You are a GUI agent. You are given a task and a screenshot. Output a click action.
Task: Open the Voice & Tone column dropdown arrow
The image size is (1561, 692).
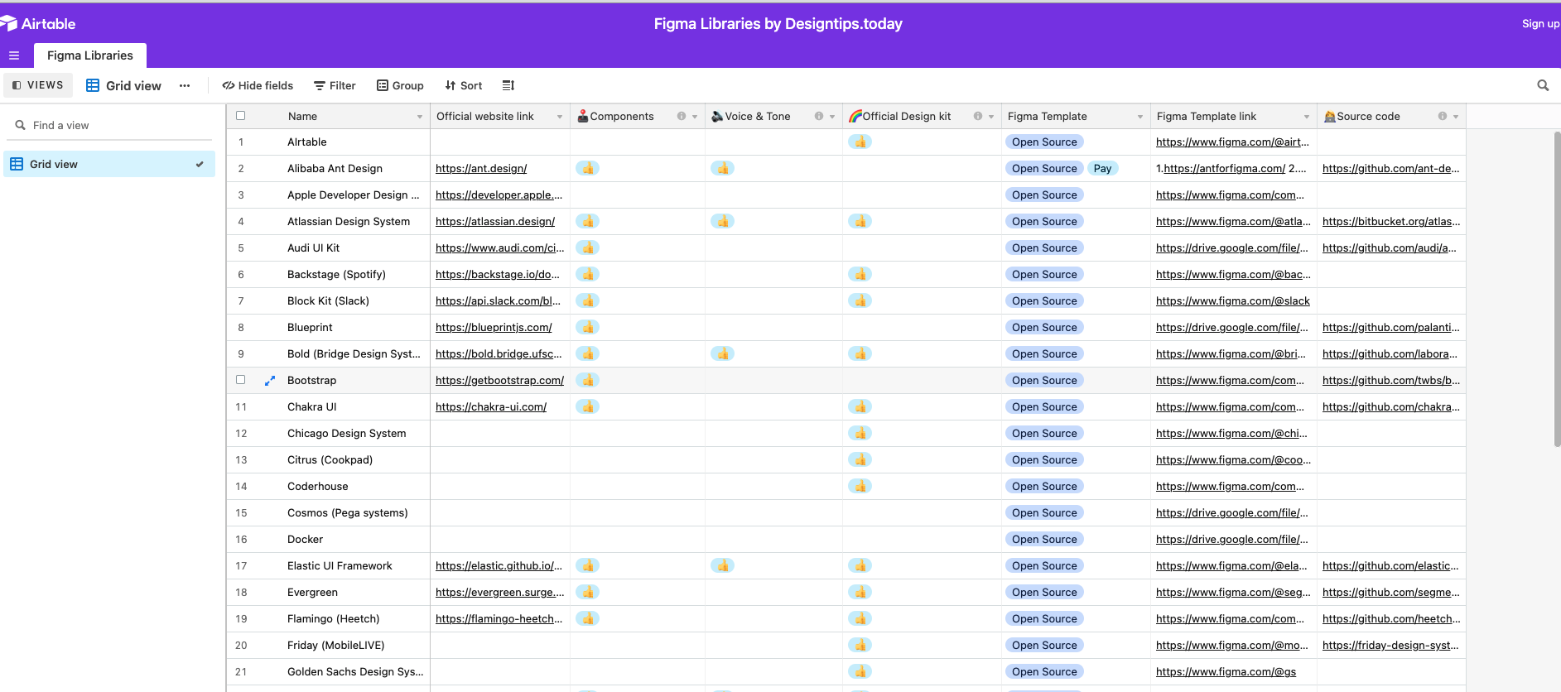[832, 117]
